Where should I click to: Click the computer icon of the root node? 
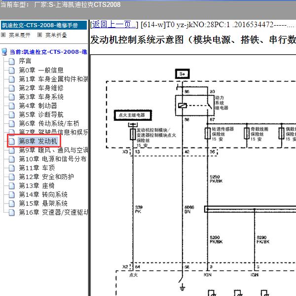point(4,52)
